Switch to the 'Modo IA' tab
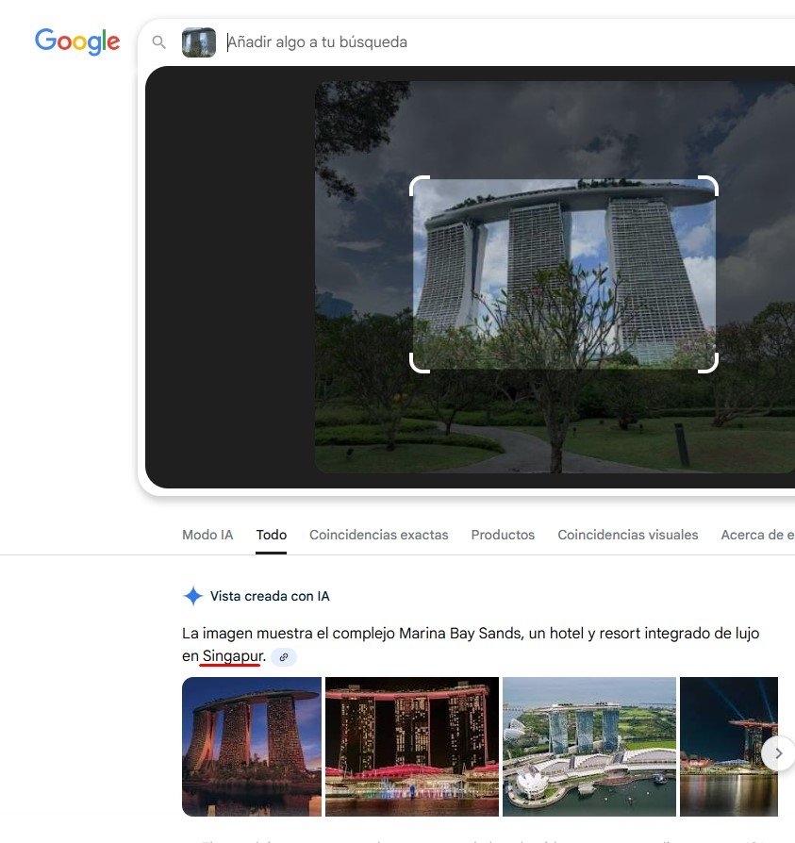 click(x=207, y=535)
